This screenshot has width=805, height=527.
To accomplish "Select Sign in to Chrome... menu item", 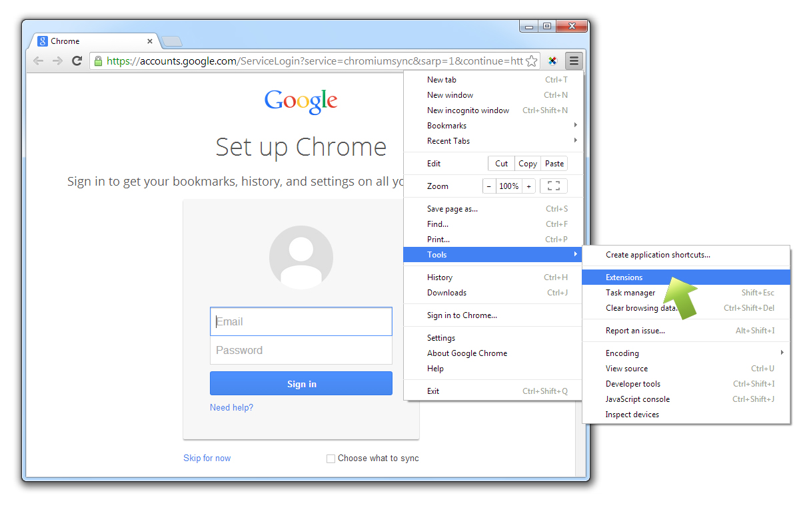I will [492, 315].
